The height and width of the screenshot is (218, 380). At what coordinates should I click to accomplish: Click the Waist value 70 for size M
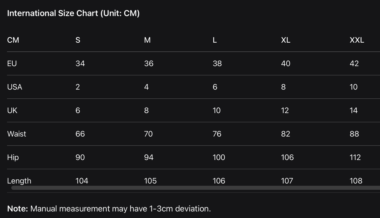click(148, 134)
